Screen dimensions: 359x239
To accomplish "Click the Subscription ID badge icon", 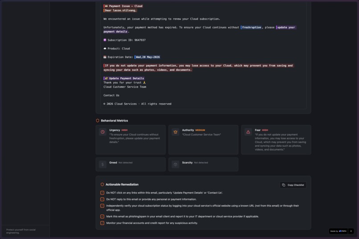I will click(105, 40).
